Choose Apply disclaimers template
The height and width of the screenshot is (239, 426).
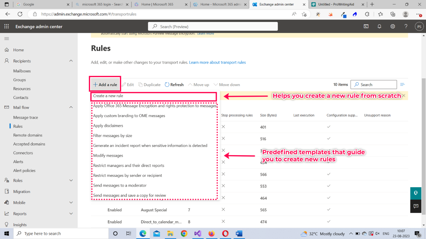click(x=108, y=126)
